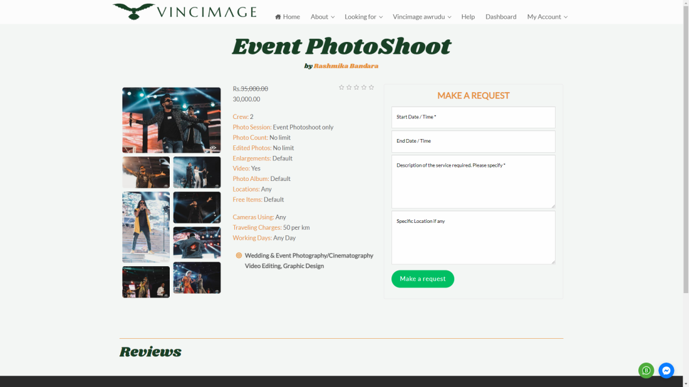The height and width of the screenshot is (387, 689).
Task: Click the target icon beside service categories
Action: [x=239, y=255]
